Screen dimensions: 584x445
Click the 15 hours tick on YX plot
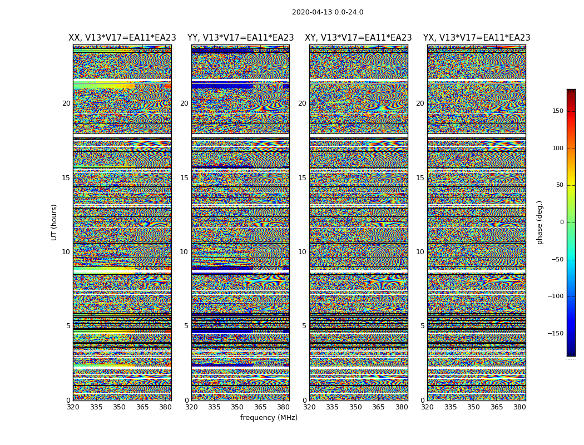pyautogui.click(x=420, y=178)
